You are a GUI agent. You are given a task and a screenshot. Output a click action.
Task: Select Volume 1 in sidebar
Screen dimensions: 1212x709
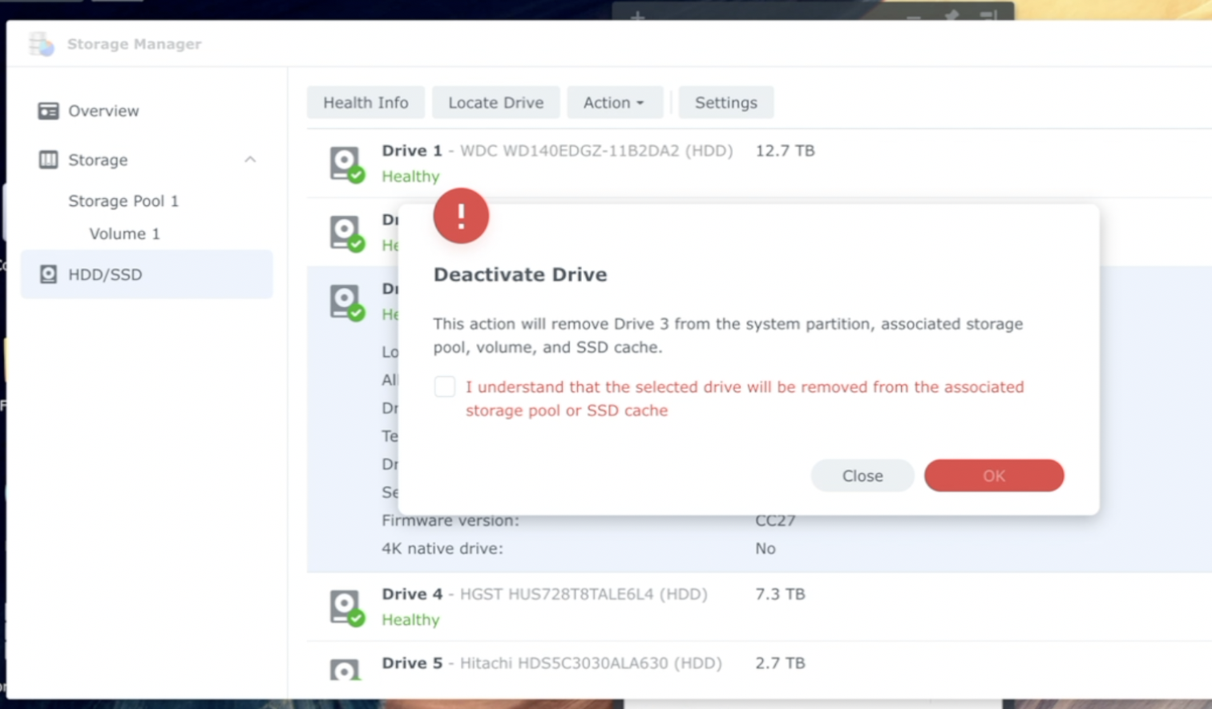(124, 233)
